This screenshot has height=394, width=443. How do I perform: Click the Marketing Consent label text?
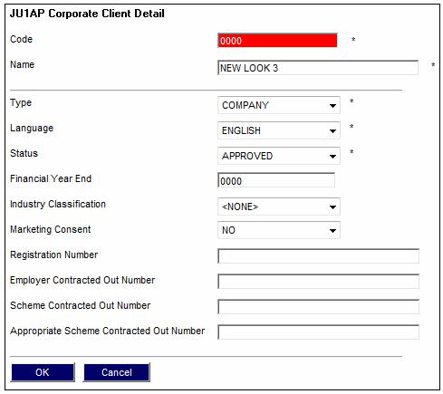pos(51,229)
